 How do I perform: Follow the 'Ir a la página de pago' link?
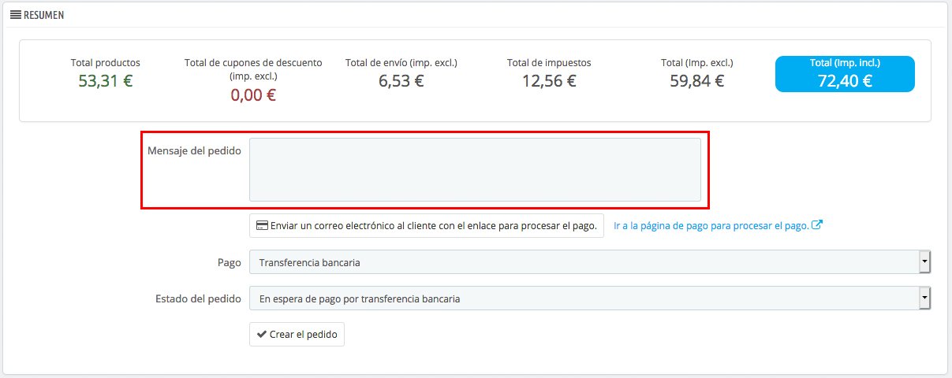coord(711,225)
